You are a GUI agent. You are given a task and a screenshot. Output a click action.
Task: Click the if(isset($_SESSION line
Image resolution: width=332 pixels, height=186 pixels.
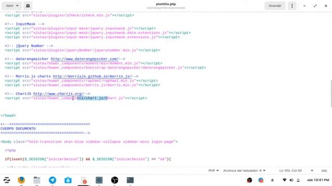[x=88, y=159]
